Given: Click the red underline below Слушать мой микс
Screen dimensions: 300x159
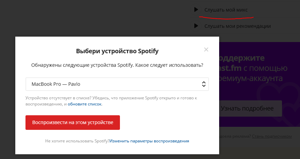Looking at the screenshot, I should [230, 16].
